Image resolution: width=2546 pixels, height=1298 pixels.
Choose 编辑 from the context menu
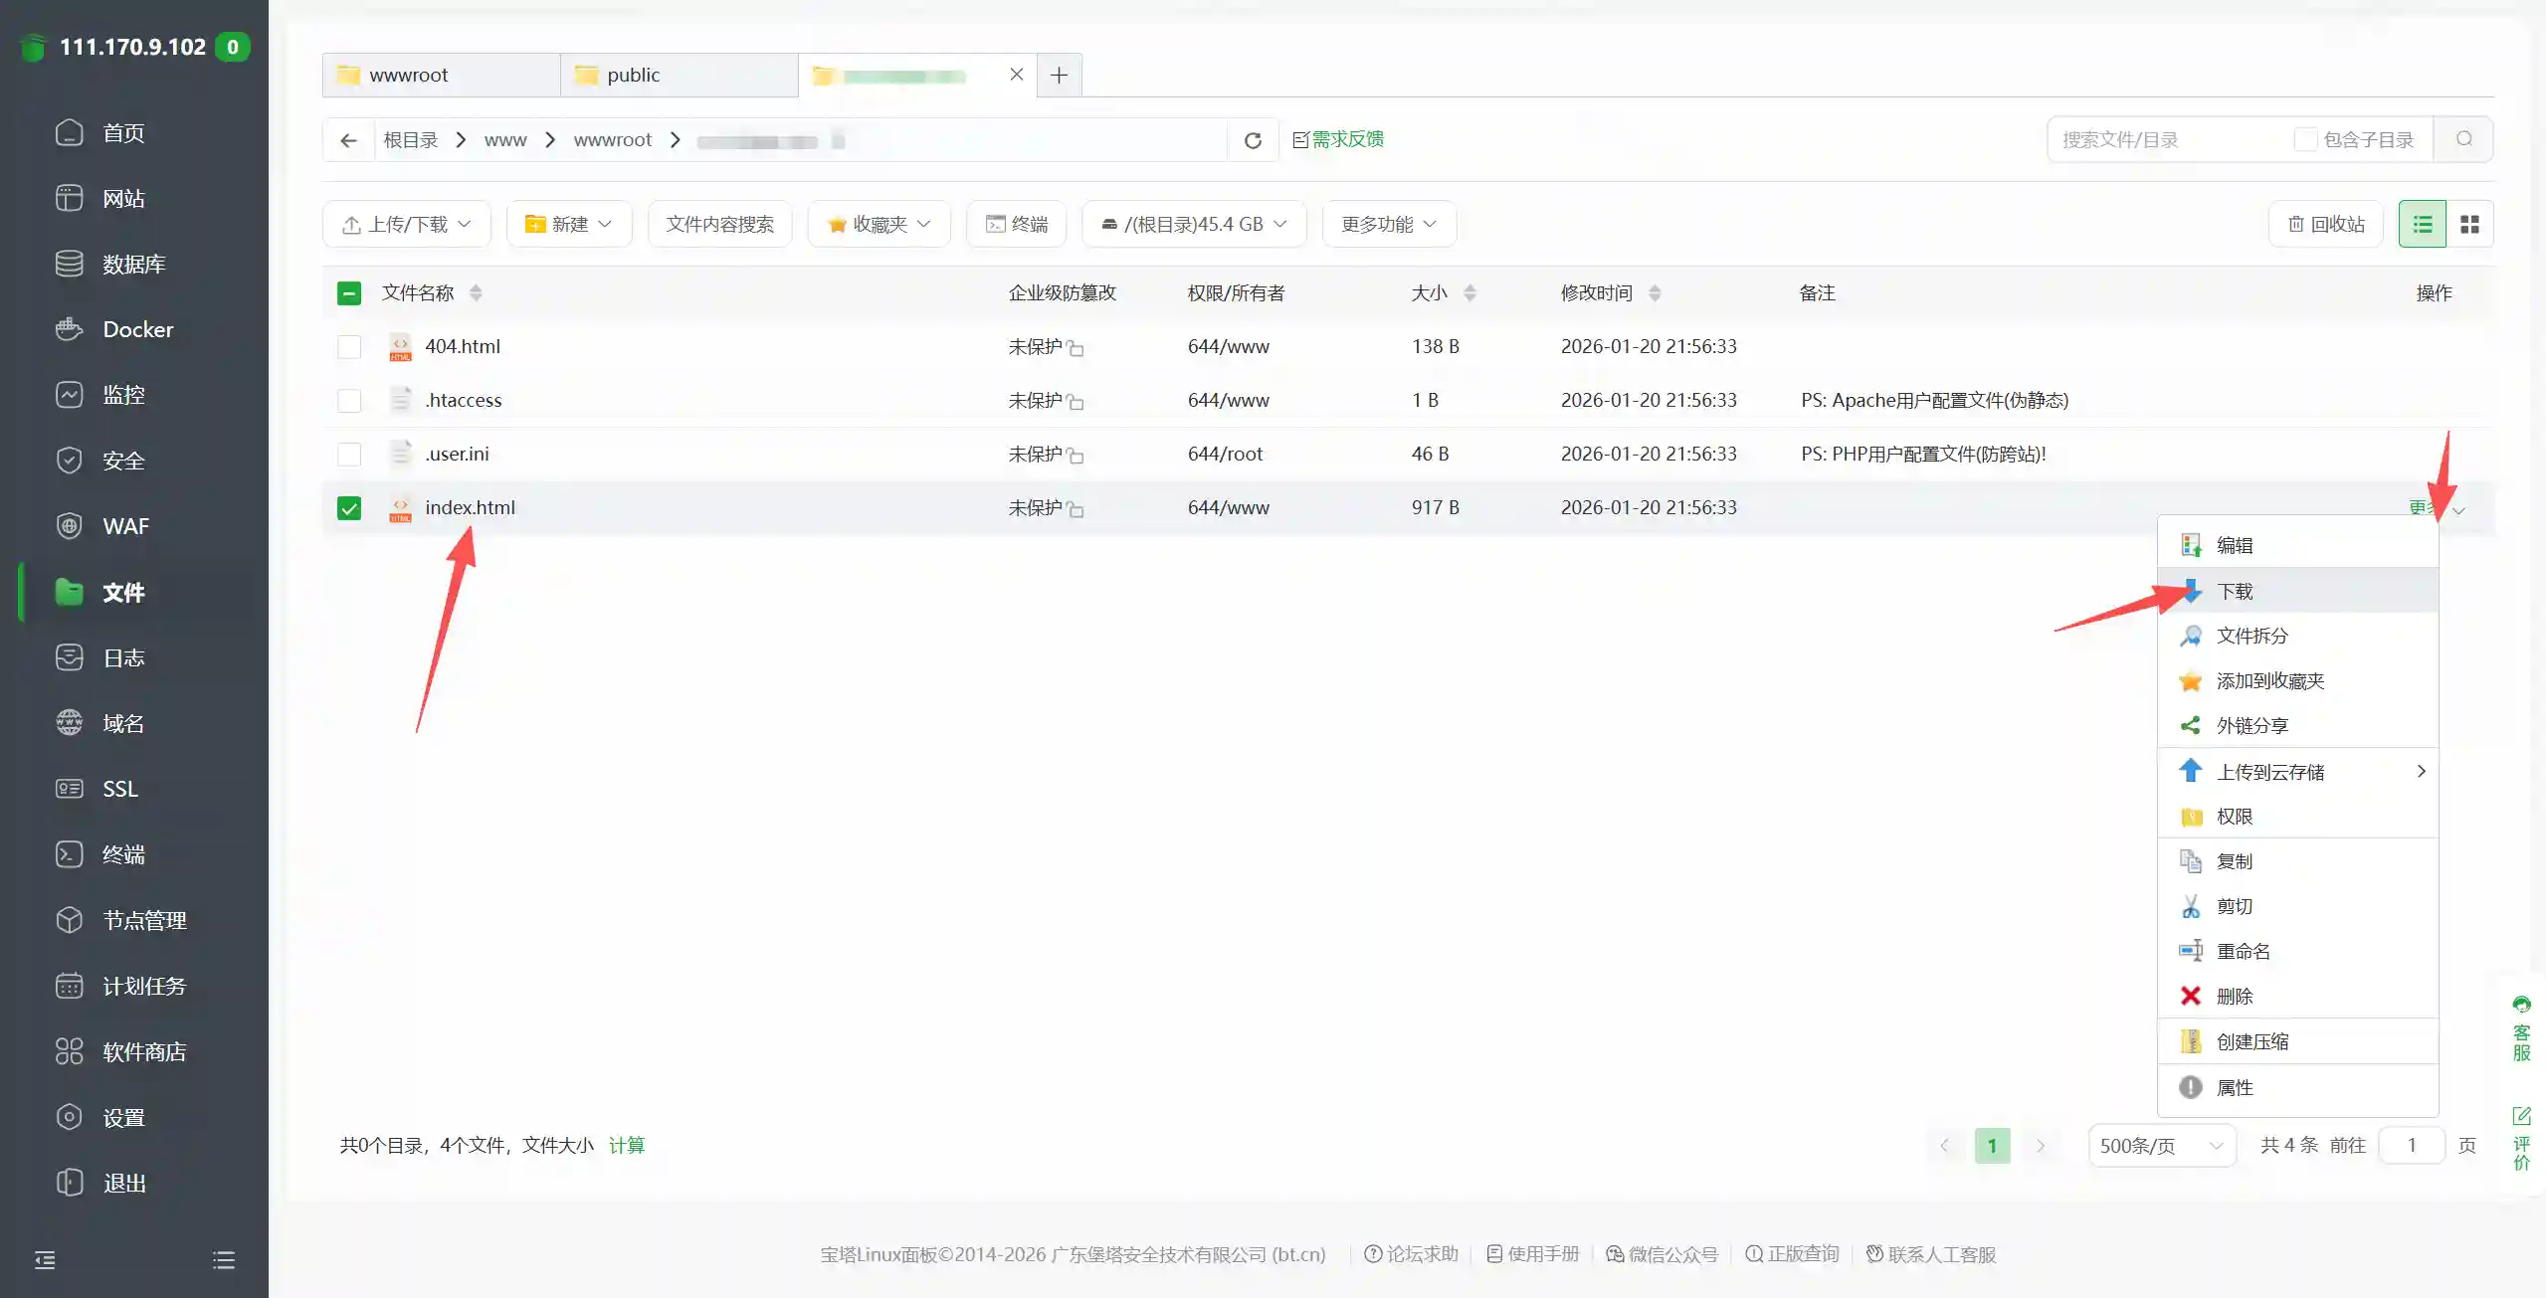pyautogui.click(x=2297, y=545)
